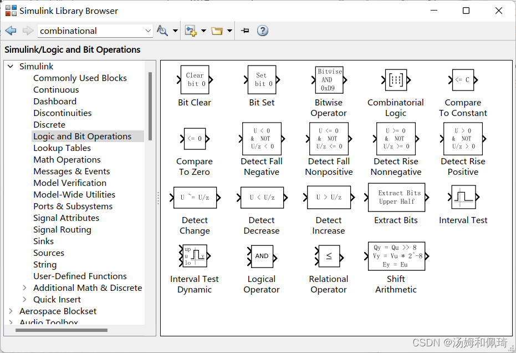The height and width of the screenshot is (353, 516).
Task: Select the Detect Rise Positive block
Action: [x=463, y=139]
